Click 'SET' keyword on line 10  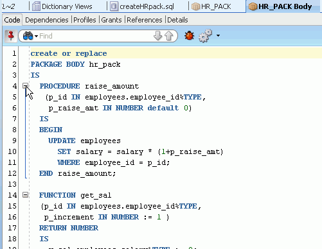(64, 151)
